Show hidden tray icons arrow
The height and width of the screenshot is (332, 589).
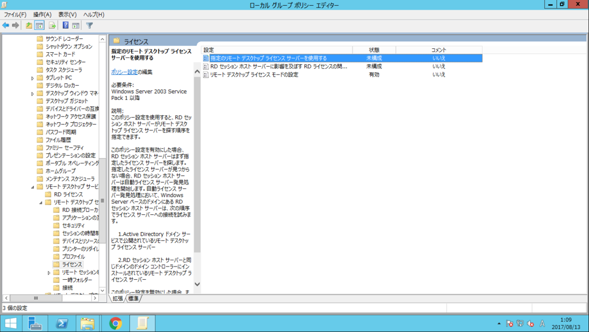click(499, 323)
